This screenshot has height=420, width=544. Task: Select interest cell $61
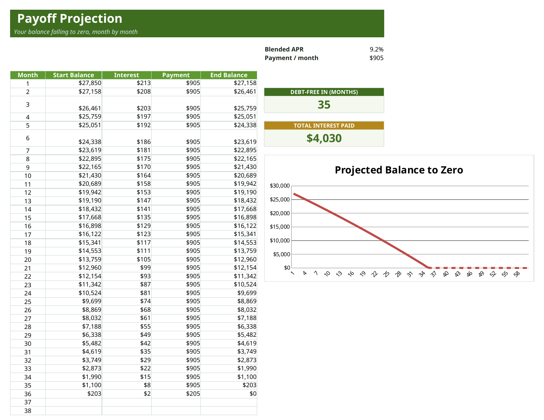click(x=127, y=318)
